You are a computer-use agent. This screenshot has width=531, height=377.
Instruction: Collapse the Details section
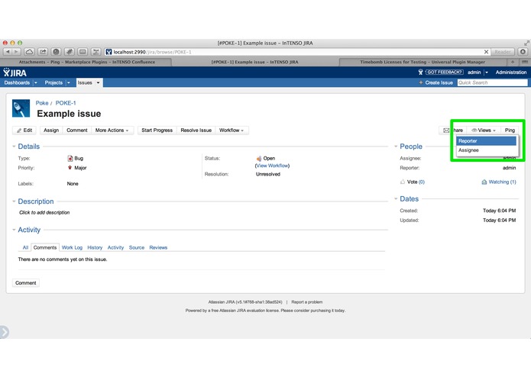(14, 147)
